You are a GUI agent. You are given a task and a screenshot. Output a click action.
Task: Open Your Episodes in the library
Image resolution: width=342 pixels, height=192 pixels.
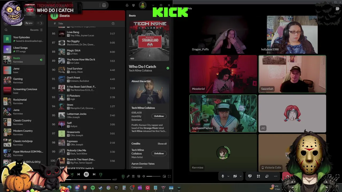(x=24, y=39)
